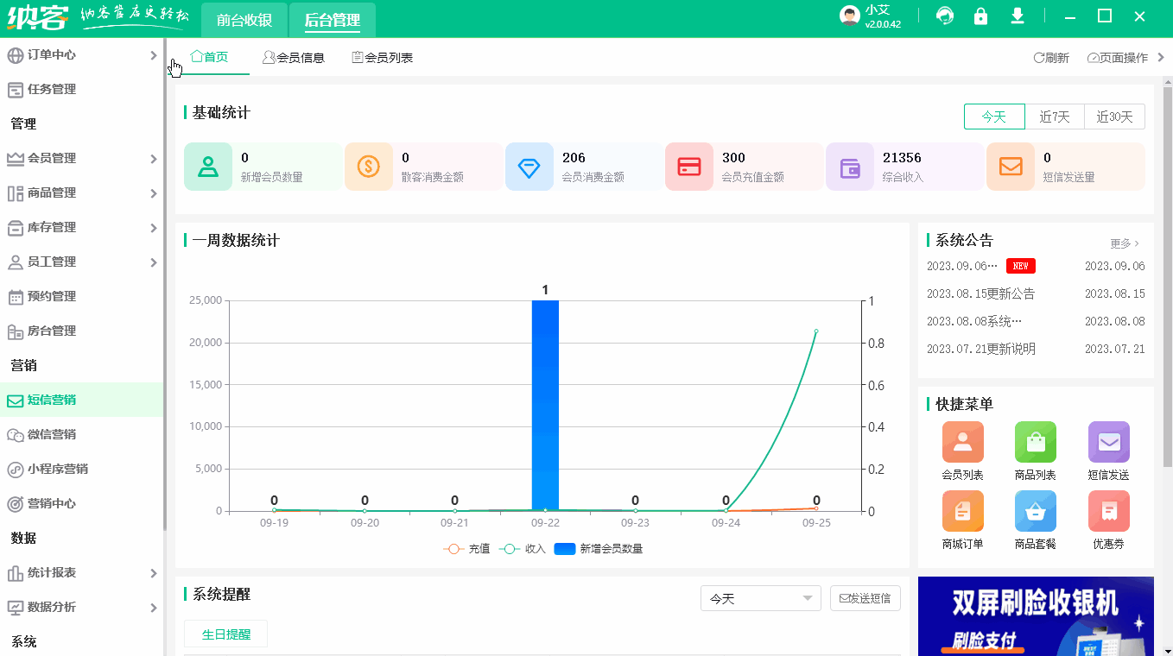Click the 刷新 refresh button
This screenshot has height=656, width=1173.
[x=1050, y=55]
